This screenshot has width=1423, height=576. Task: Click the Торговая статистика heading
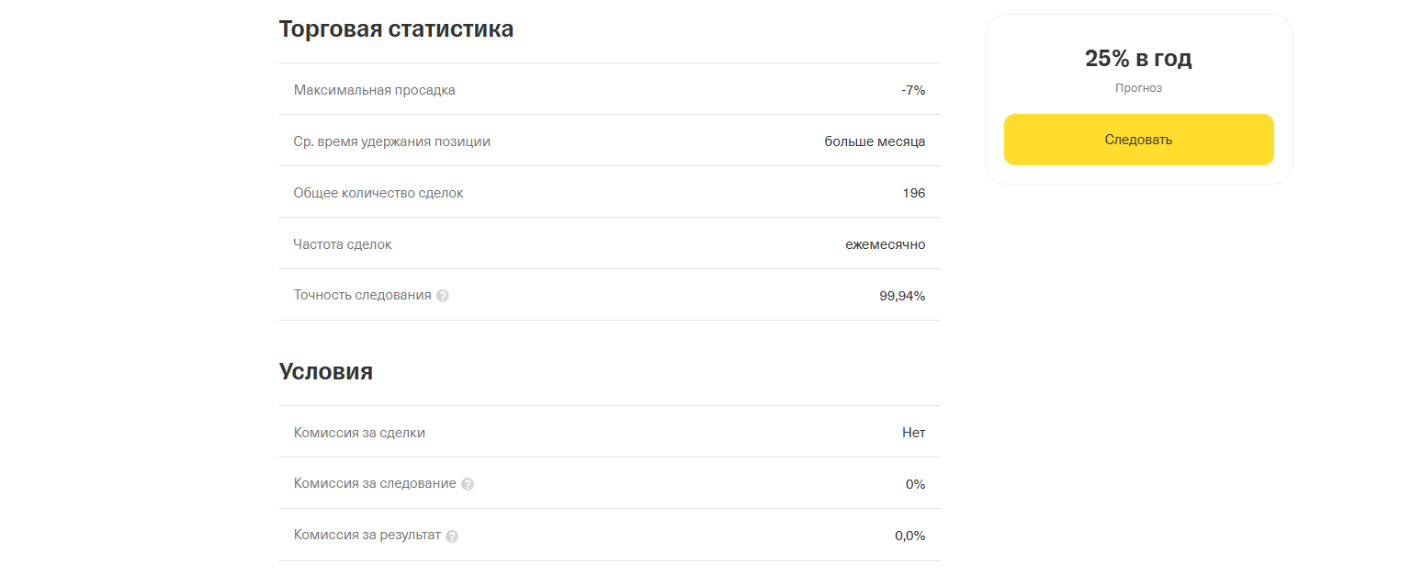coord(396,29)
